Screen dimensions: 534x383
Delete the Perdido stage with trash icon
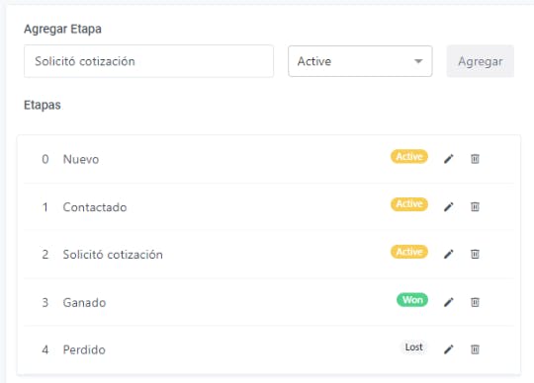pyautogui.click(x=475, y=349)
